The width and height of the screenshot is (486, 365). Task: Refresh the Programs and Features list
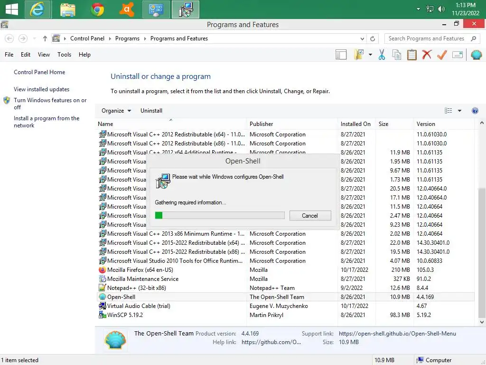click(373, 39)
